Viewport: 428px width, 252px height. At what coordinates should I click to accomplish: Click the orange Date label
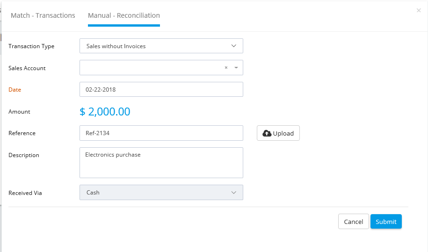tap(15, 90)
